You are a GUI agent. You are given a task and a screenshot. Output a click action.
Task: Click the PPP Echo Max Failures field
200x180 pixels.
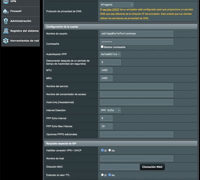tap(106, 126)
